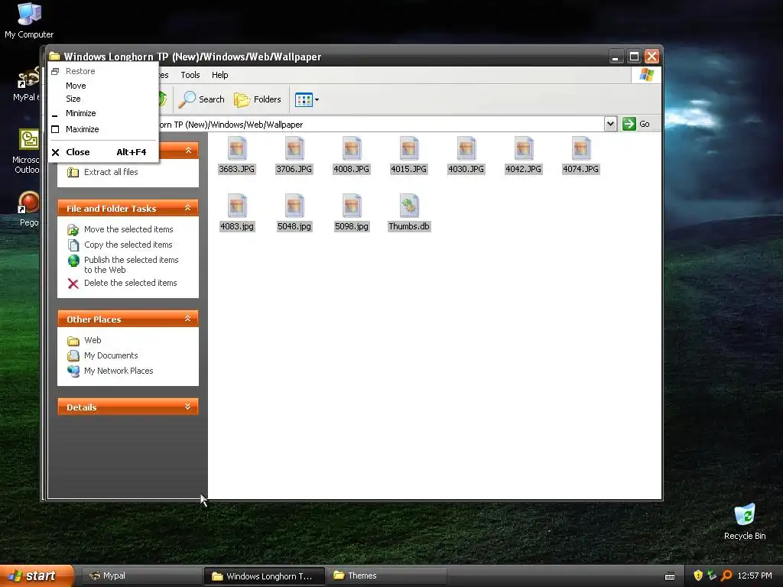
Task: Click the network tray icon
Action: pos(712,576)
